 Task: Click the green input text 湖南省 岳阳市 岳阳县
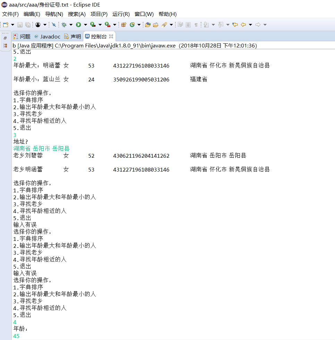pyautogui.click(x=42, y=149)
